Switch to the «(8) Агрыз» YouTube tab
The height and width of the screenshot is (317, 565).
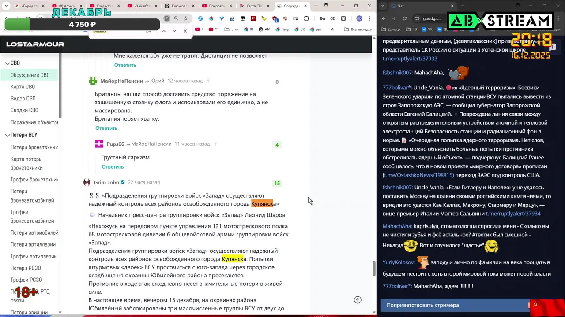point(67,6)
